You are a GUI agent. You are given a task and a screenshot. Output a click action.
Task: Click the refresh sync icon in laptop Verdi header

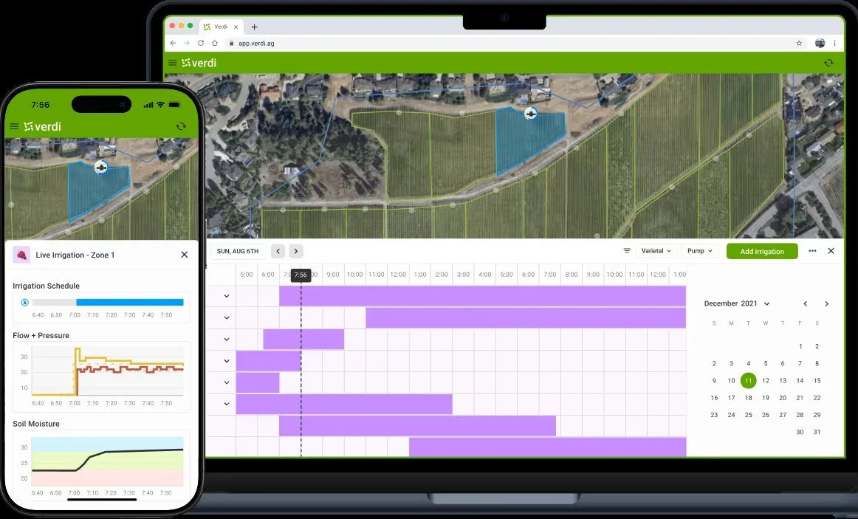[828, 63]
